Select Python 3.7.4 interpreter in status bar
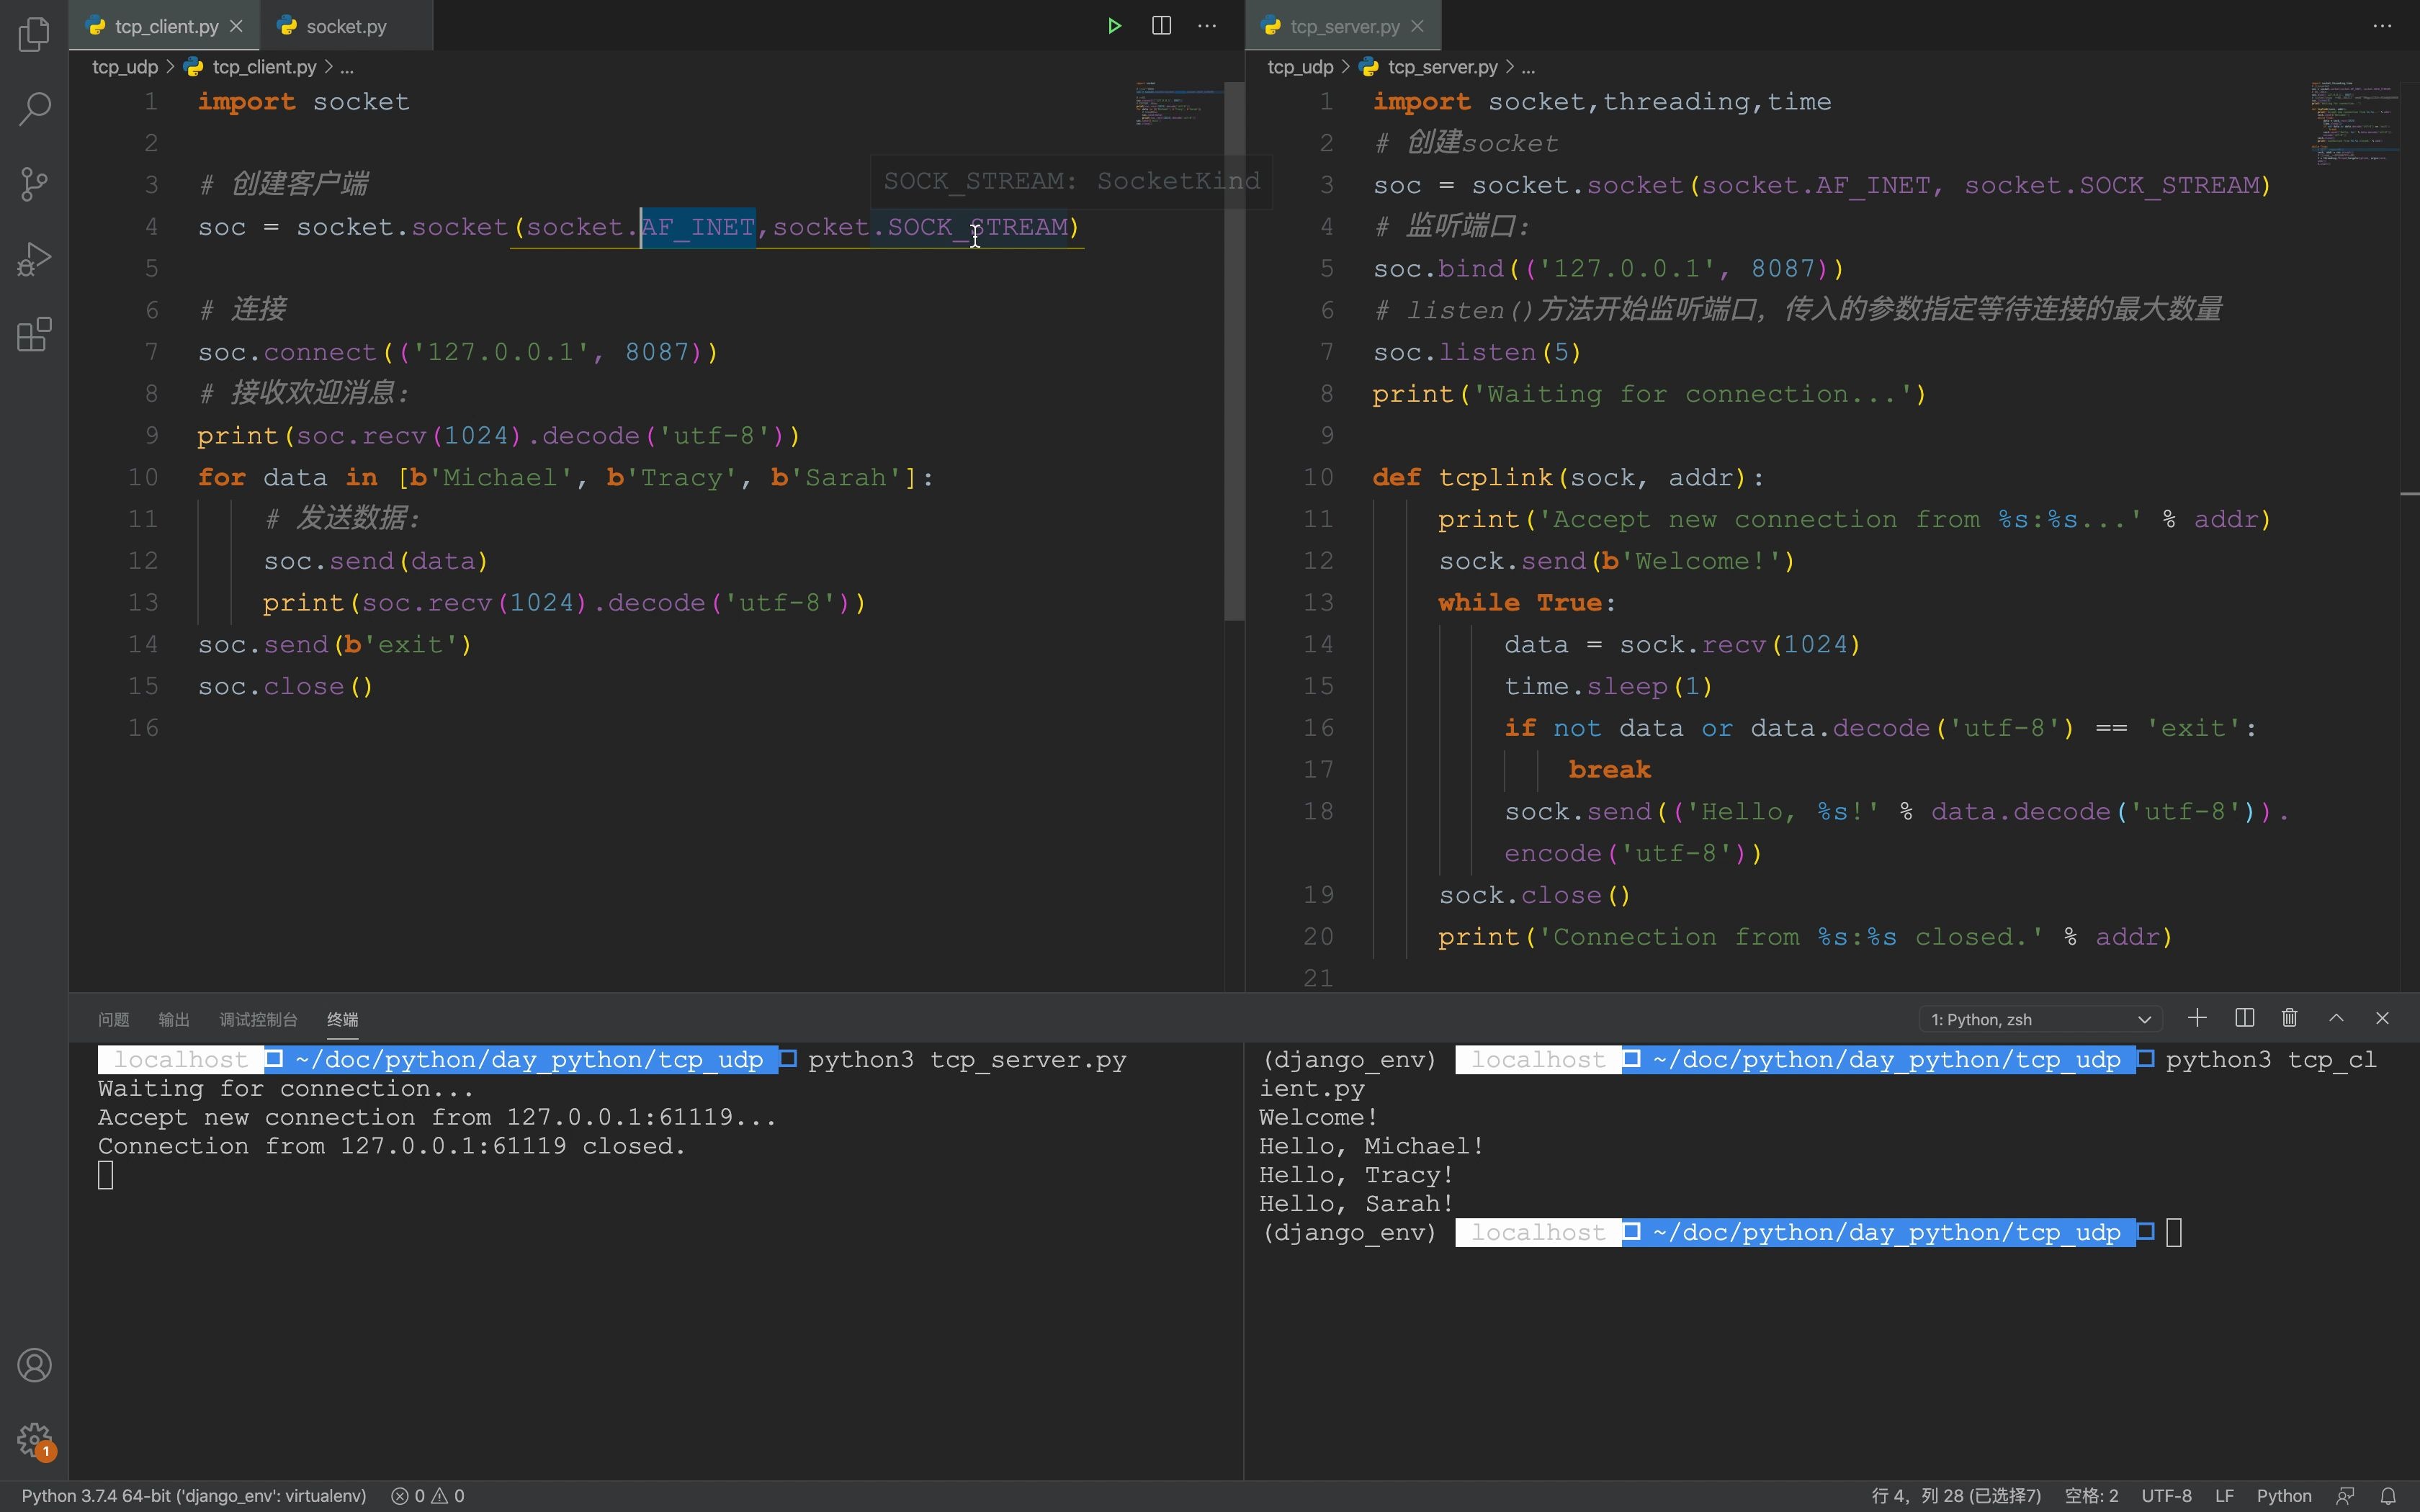 pos(194,1496)
